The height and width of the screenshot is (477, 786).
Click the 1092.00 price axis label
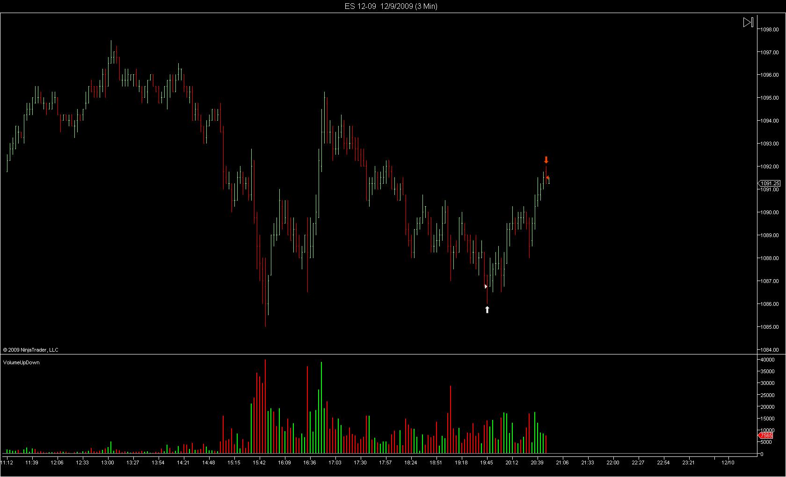[770, 166]
